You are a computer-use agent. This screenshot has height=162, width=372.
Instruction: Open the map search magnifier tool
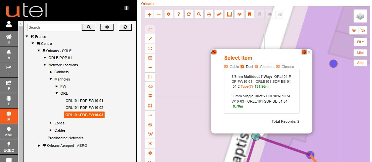pyautogui.click(x=199, y=15)
